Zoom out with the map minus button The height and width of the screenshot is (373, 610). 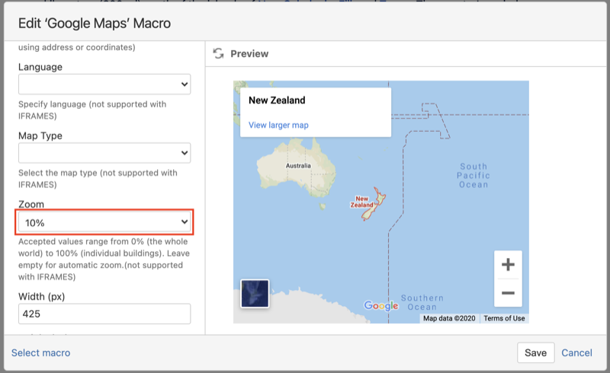(508, 293)
